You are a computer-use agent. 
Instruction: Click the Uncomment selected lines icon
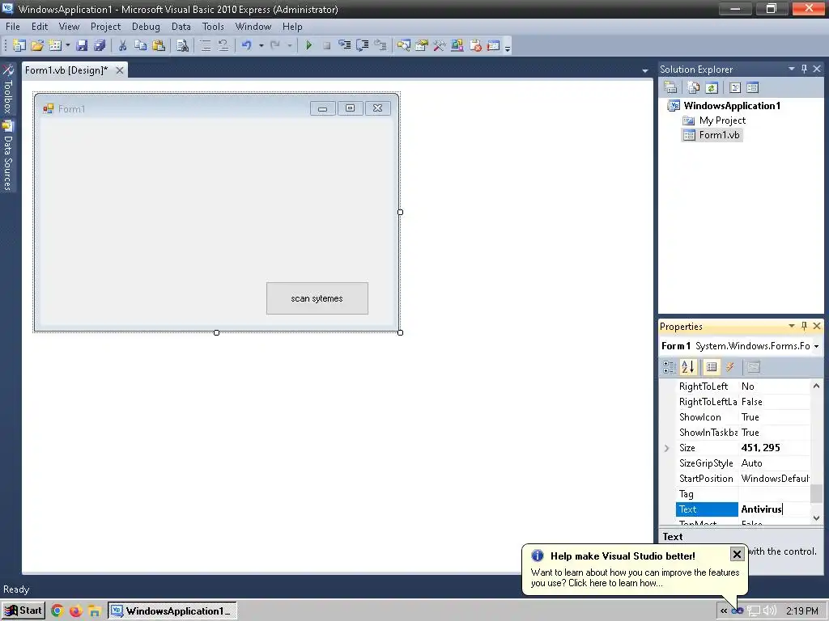pyautogui.click(x=223, y=45)
